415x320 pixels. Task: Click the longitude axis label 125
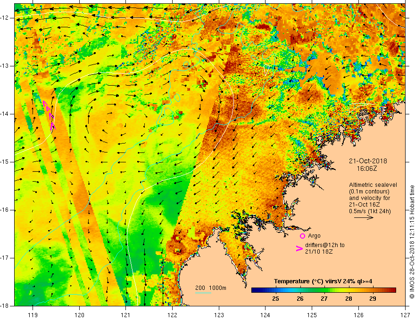pos(312,315)
